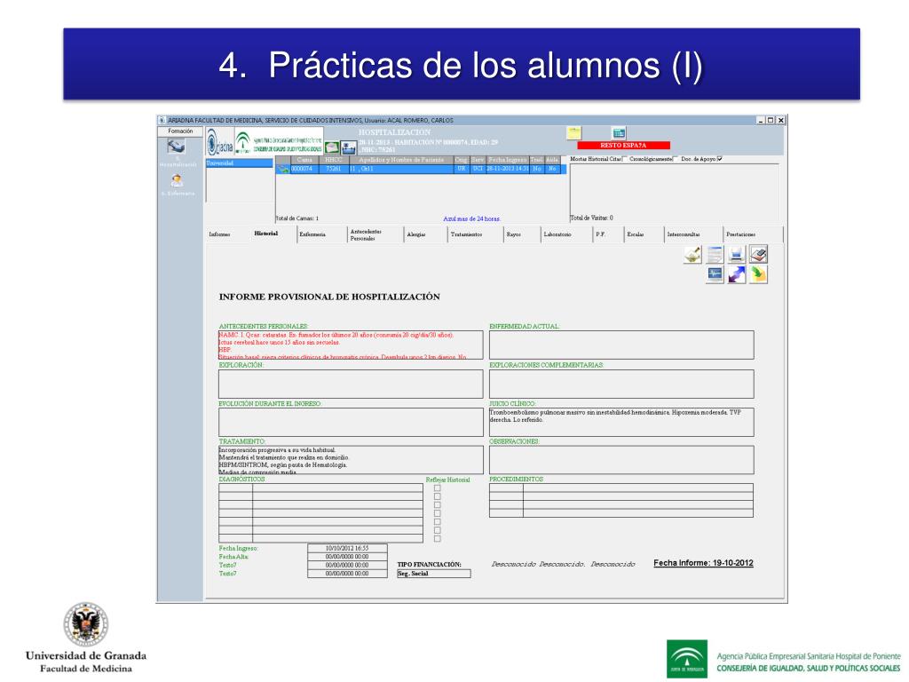The height and width of the screenshot is (682, 909).
Task: Click the Seg. Social financiación field
Action: tap(433, 574)
